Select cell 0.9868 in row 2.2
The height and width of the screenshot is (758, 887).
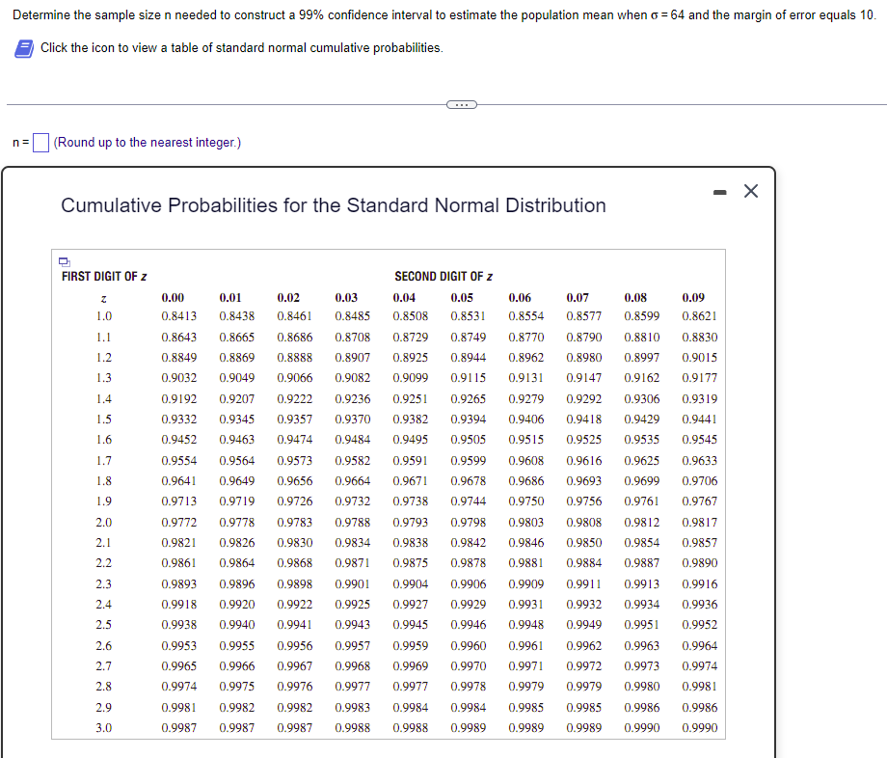click(295, 563)
